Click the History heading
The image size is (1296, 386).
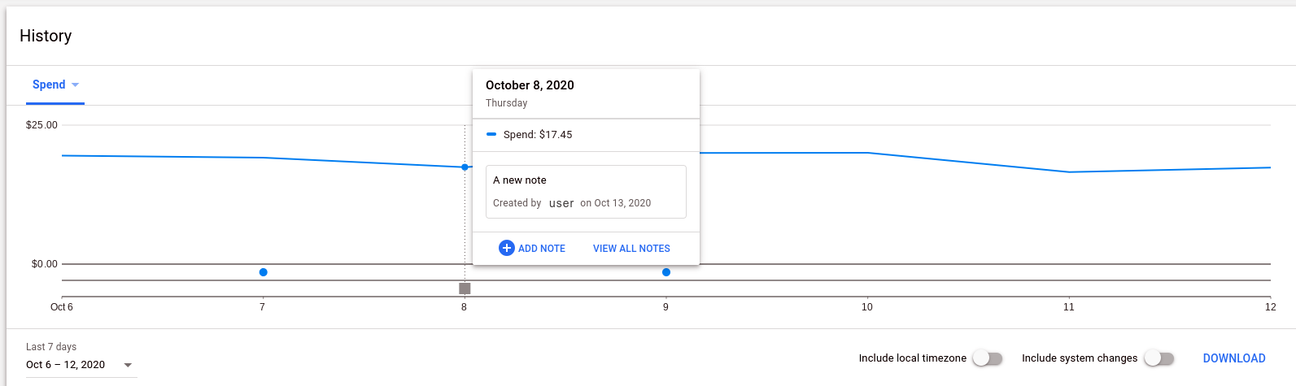tap(46, 36)
